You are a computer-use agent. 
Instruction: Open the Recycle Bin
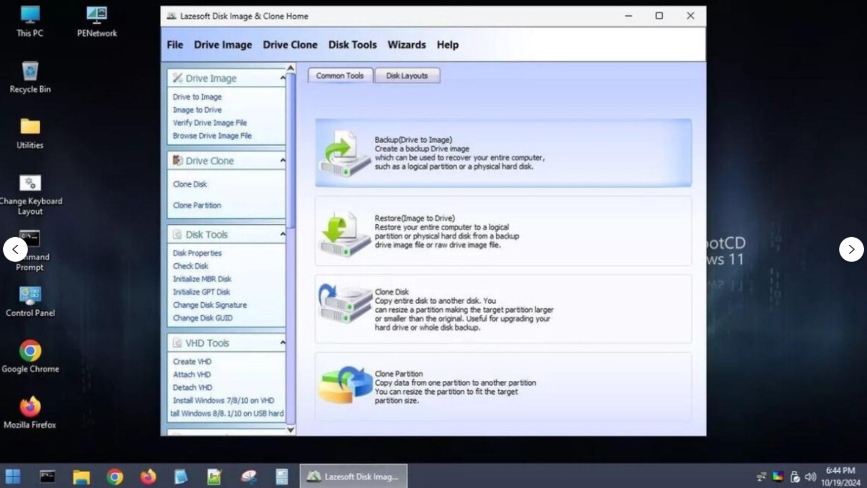pos(29,72)
